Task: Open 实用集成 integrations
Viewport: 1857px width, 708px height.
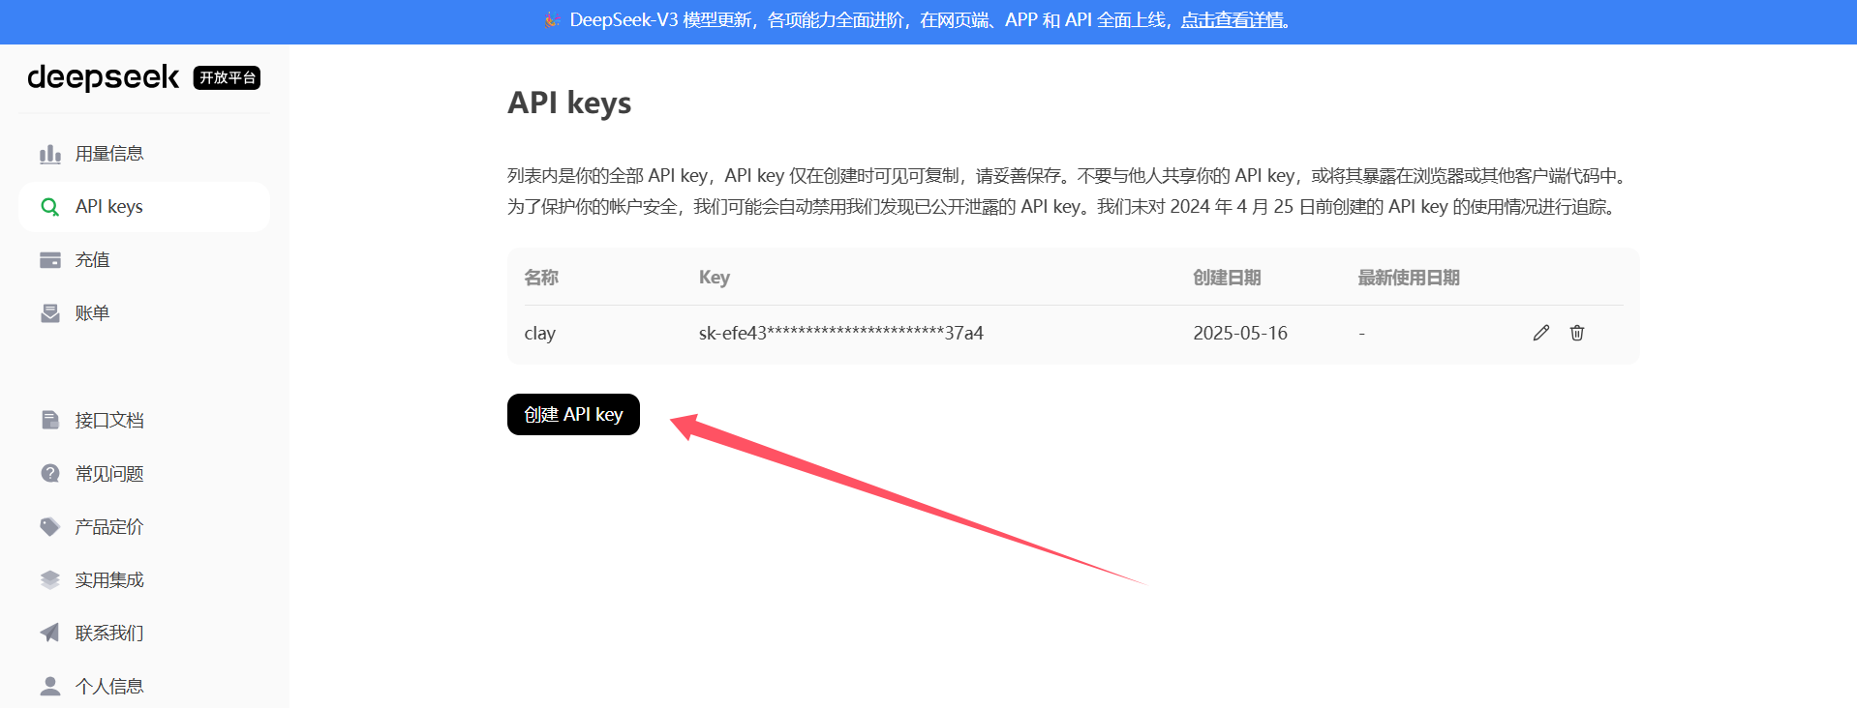Action: pyautogui.click(x=144, y=579)
